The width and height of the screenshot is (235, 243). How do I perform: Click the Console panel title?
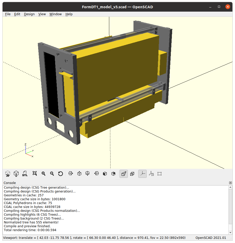[10, 183]
